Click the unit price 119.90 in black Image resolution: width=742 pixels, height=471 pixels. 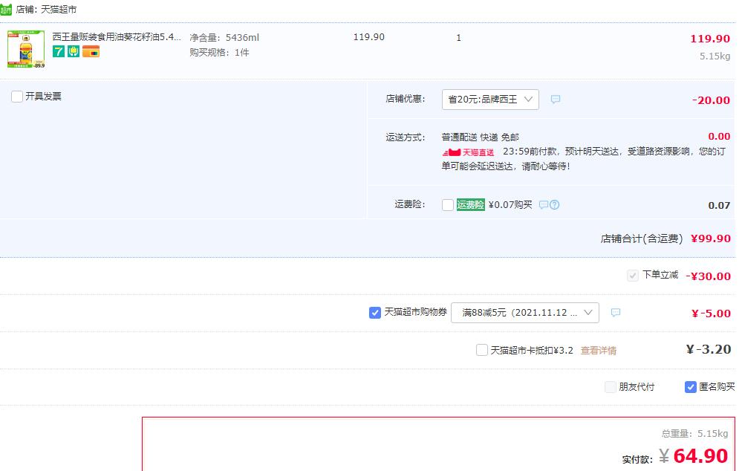pos(368,37)
